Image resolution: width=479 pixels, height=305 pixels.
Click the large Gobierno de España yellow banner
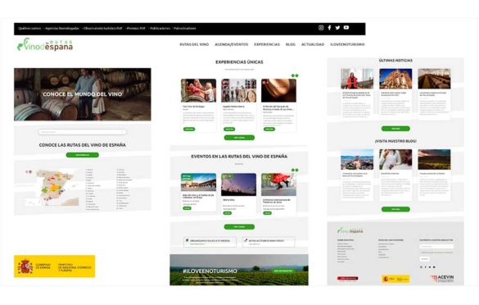[54, 266]
